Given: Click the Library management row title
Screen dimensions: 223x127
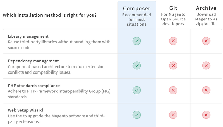Looking at the screenshot, I should (28, 36).
